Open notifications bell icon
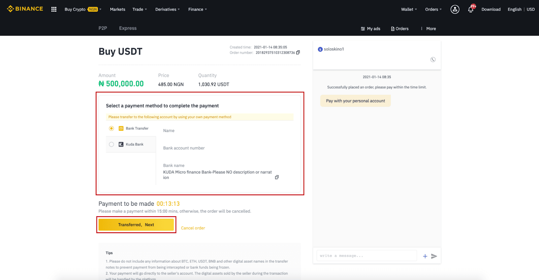Image resolution: width=539 pixels, height=280 pixels. pyautogui.click(x=471, y=9)
